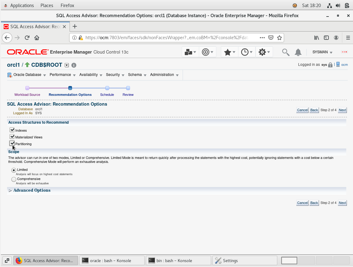Click the network status icon
The image size is (353, 267).
[x=329, y=6]
